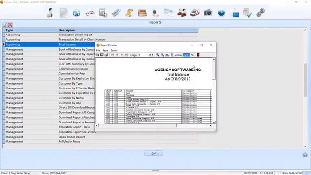Click the page number input field
This screenshot has height=175, width=311.
143,55
